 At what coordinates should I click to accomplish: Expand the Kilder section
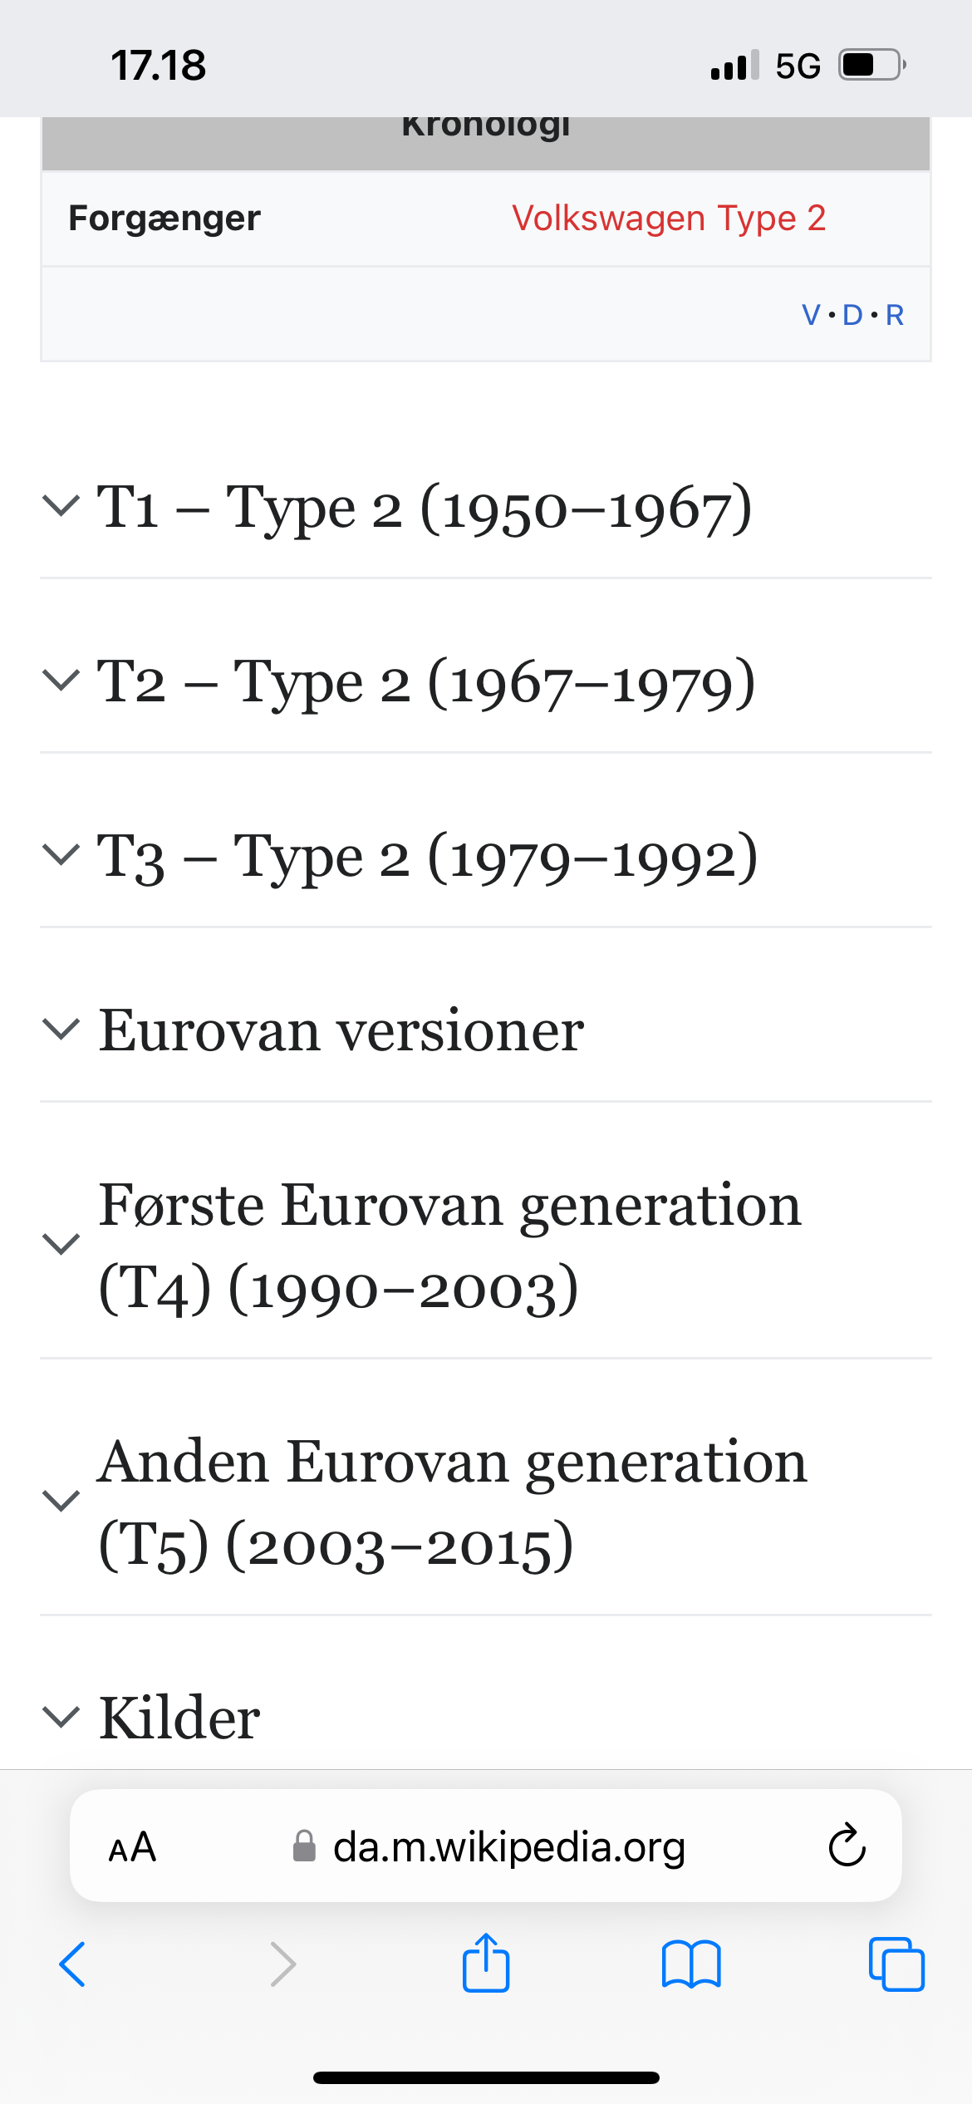pyautogui.click(x=179, y=1717)
